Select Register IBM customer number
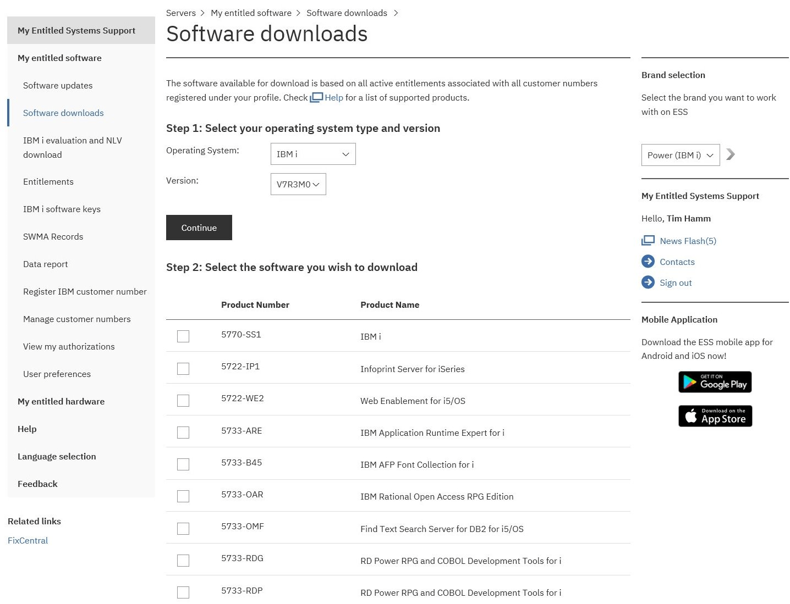This screenshot has width=790, height=604. click(x=85, y=291)
